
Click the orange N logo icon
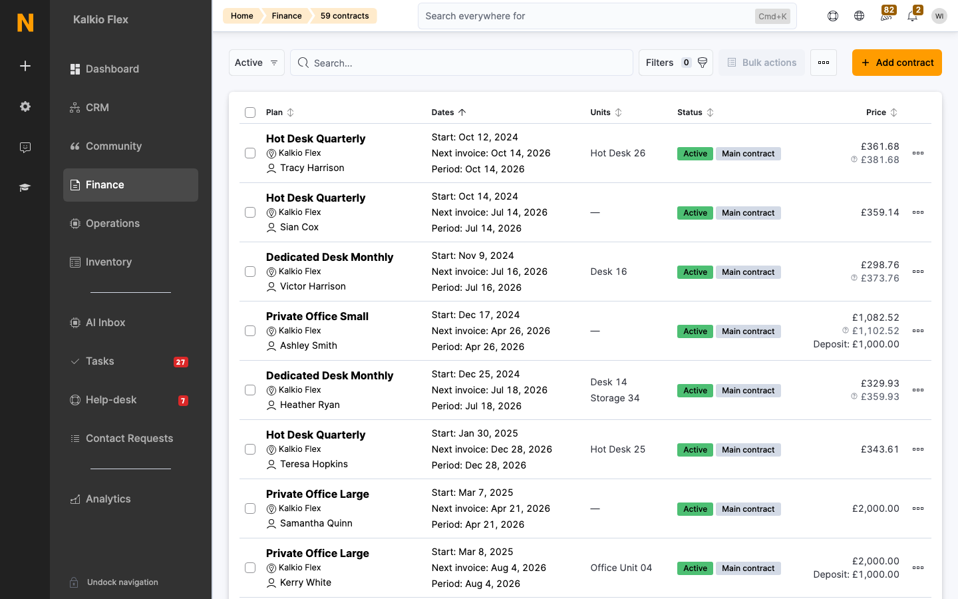(x=25, y=23)
